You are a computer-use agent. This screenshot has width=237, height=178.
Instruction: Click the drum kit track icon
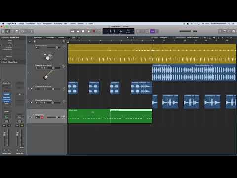coord(48,56)
